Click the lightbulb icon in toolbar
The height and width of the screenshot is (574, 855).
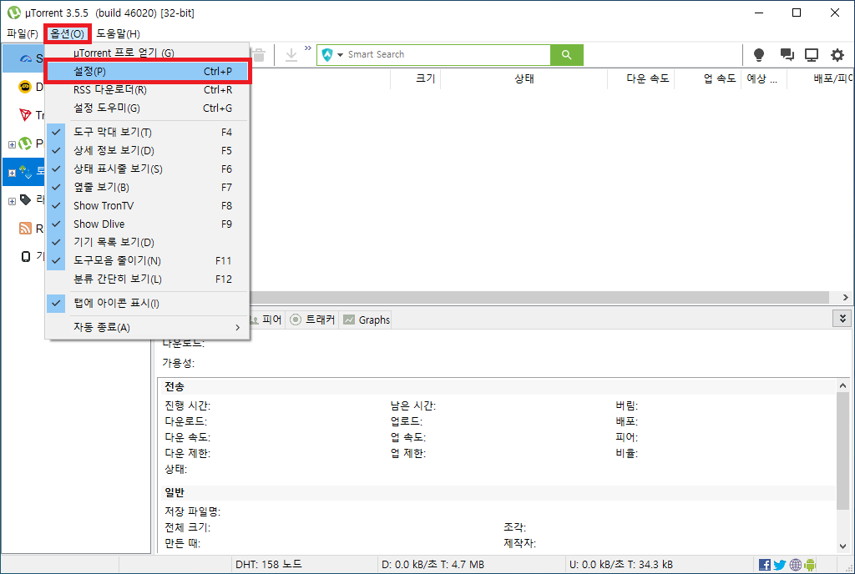point(758,54)
